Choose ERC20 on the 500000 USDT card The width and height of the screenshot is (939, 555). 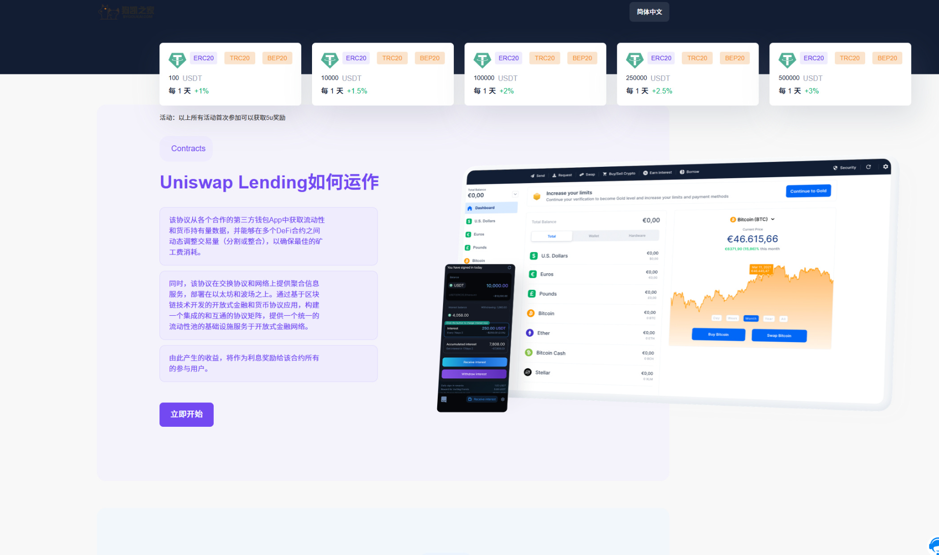814,58
